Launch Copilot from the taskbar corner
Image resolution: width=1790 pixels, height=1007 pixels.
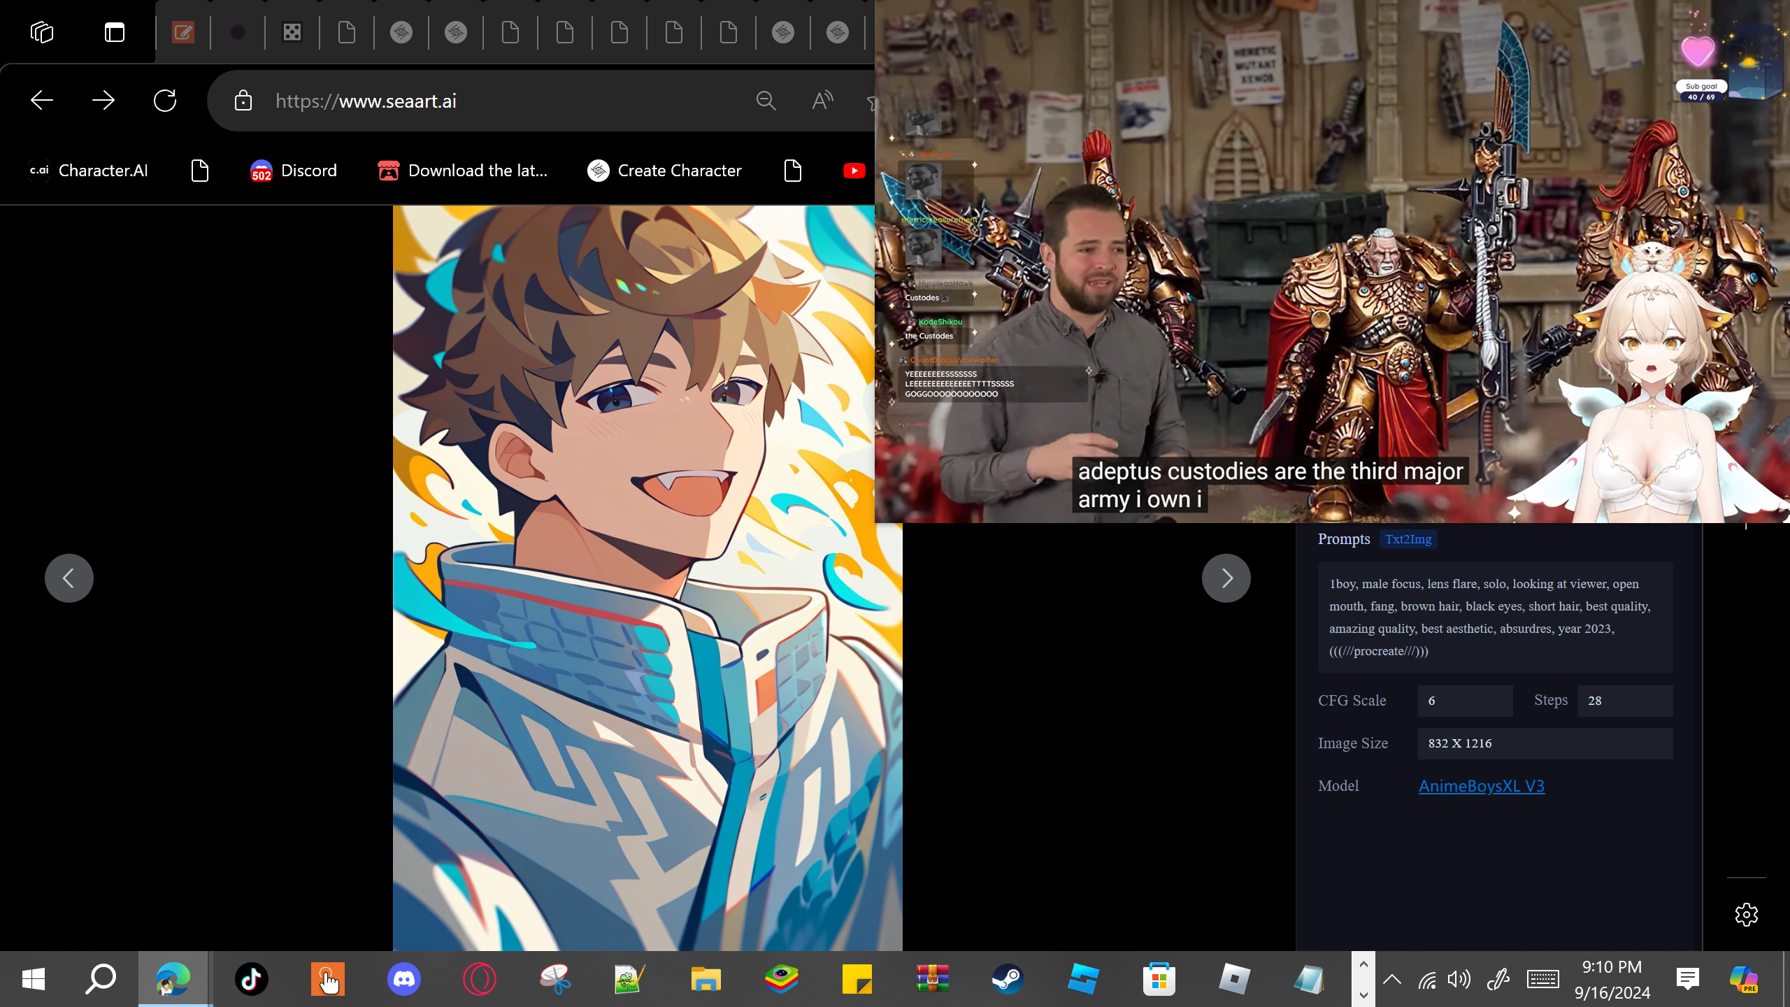[1744, 979]
